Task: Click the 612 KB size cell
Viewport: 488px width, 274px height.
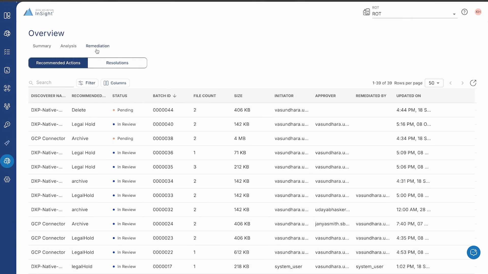Action: coord(241,252)
